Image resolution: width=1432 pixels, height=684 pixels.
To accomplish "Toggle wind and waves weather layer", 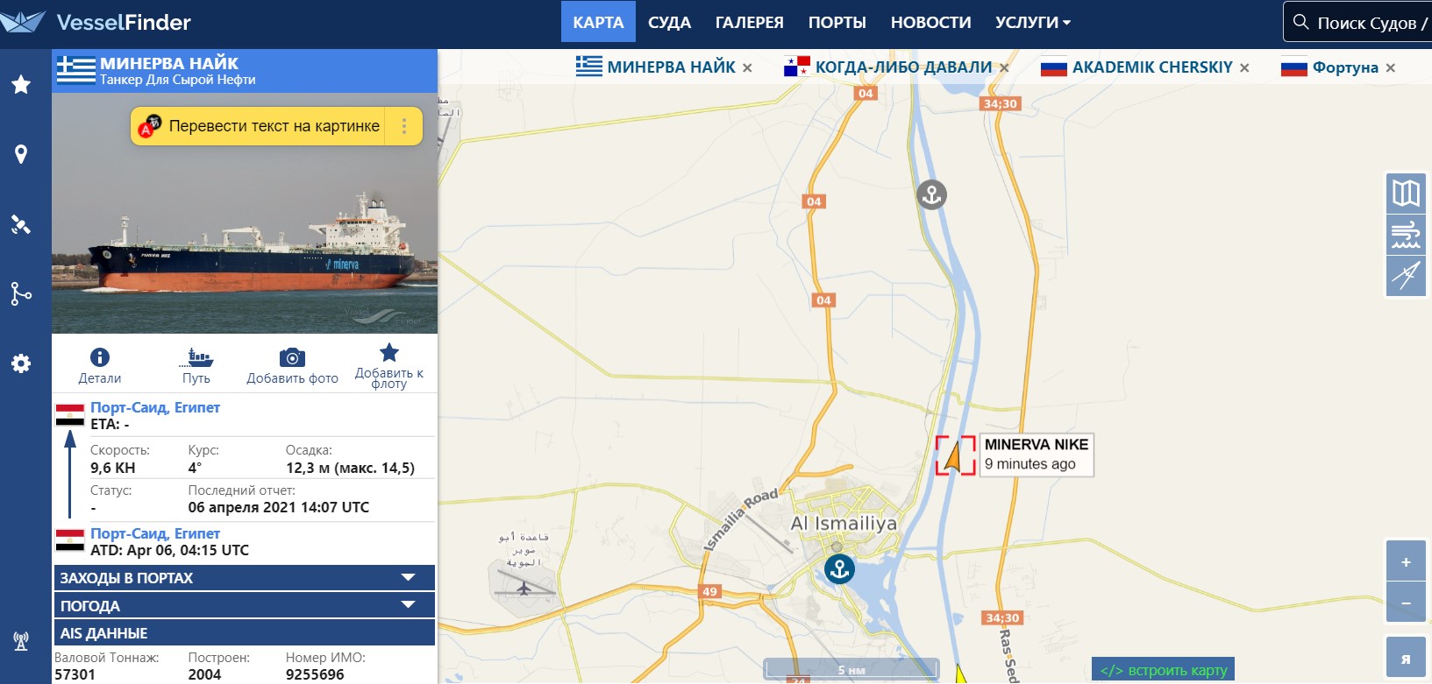I will tap(1406, 234).
